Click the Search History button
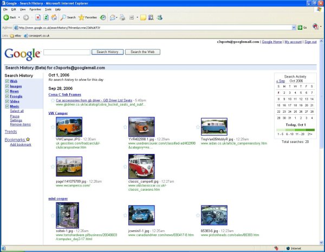Viewport: 325px width, 252px height. [108, 52]
